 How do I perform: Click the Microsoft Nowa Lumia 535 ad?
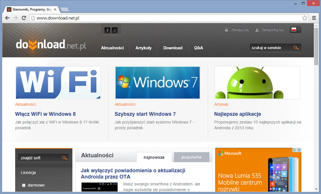click(258, 170)
